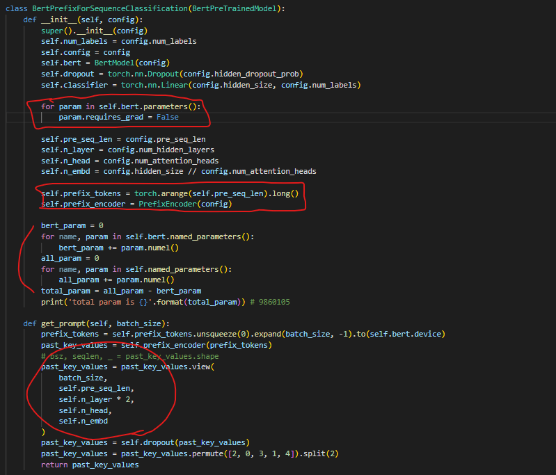This screenshot has width=556, height=475.
Task: Click the 'self.pre_seq_len,' argument line
Action: [97, 388]
